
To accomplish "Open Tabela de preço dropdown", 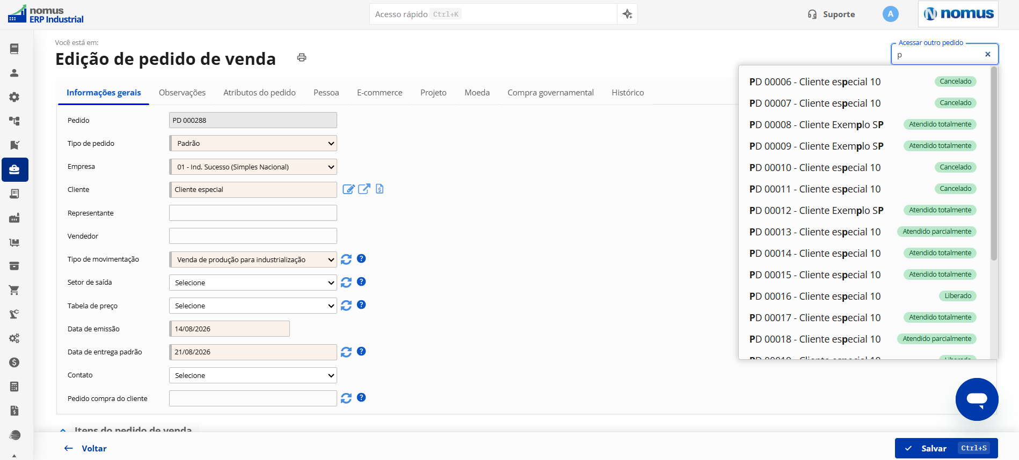I will pyautogui.click(x=253, y=306).
